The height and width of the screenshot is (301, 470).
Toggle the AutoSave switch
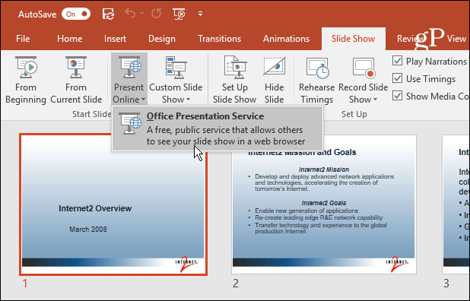click(76, 14)
